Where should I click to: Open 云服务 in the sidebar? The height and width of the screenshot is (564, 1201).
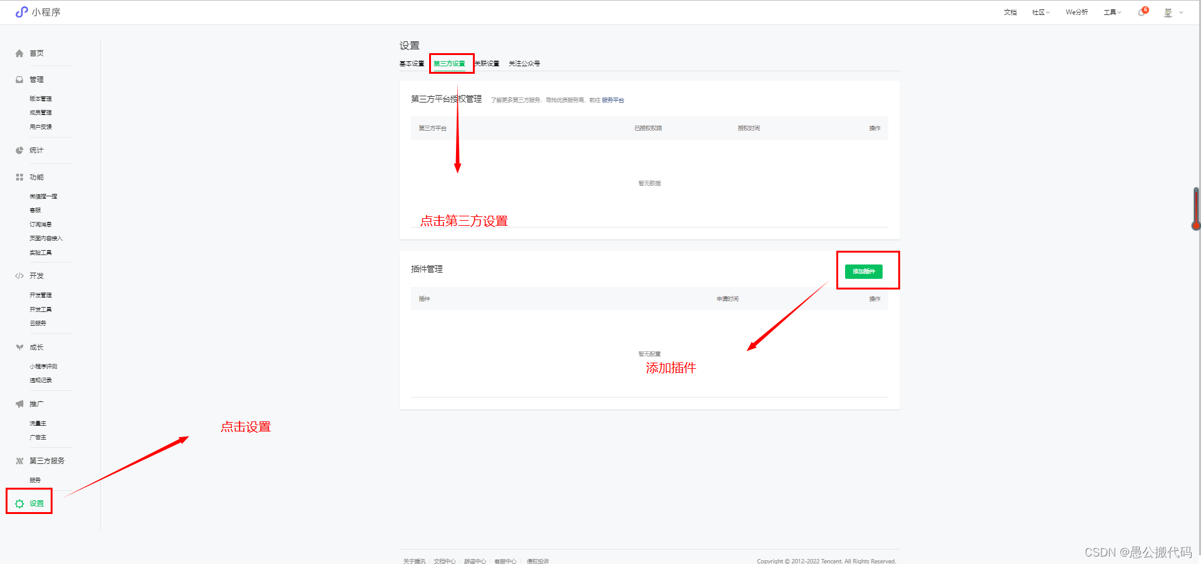pos(38,323)
